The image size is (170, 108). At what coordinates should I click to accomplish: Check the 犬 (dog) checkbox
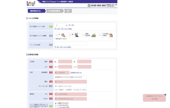coord(56,35)
